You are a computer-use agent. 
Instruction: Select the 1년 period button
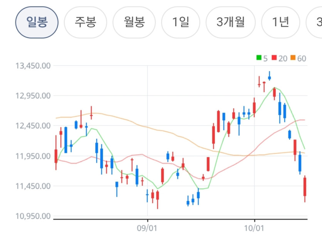pyautogui.click(x=280, y=22)
